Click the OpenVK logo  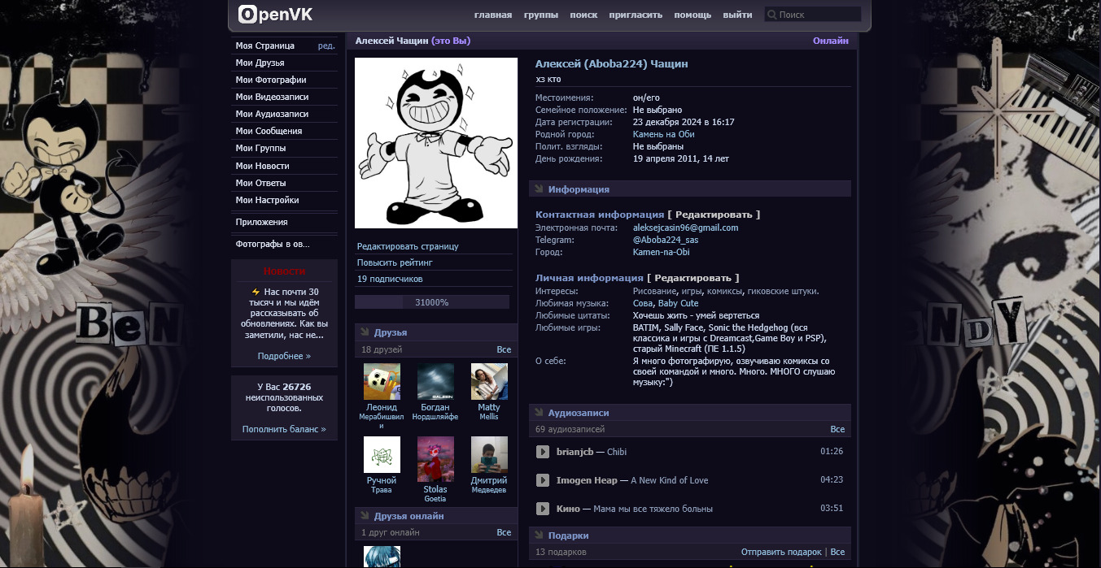pos(275,14)
